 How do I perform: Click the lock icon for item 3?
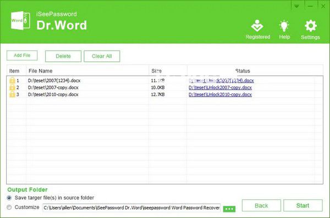pos(12,94)
